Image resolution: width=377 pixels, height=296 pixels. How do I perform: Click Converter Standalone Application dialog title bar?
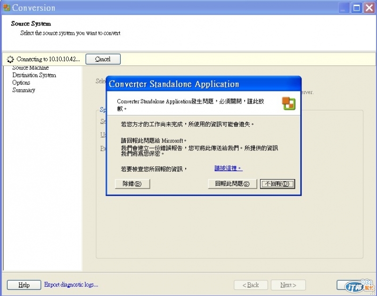coord(204,84)
